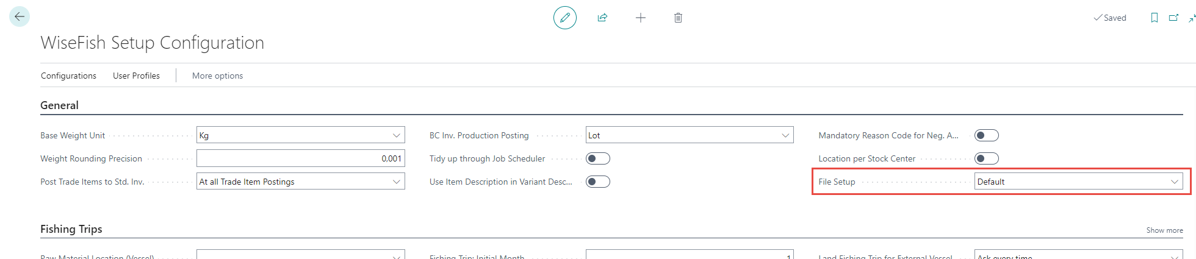
Task: Click Show more in Fishing Trips
Action: [1164, 230]
